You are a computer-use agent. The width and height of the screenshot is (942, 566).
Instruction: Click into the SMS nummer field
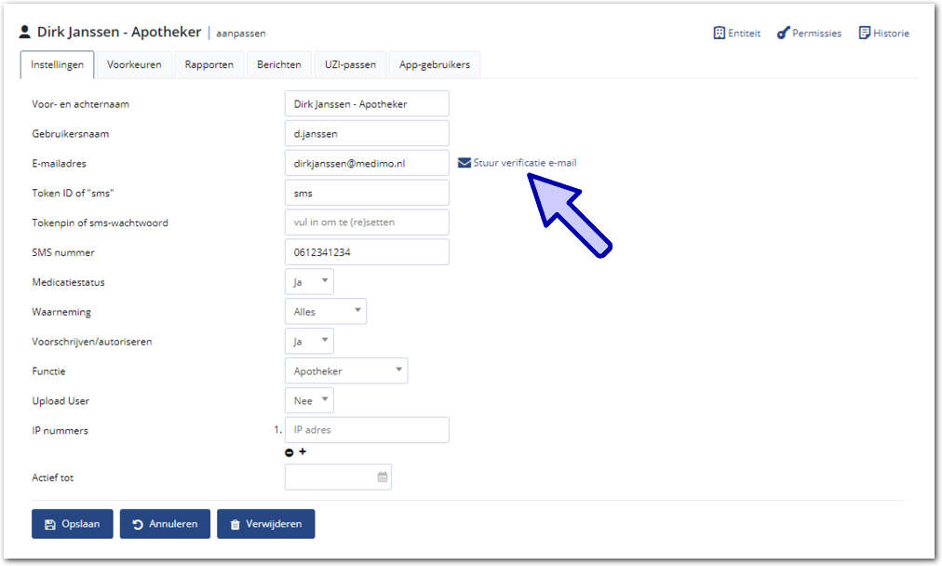point(366,252)
